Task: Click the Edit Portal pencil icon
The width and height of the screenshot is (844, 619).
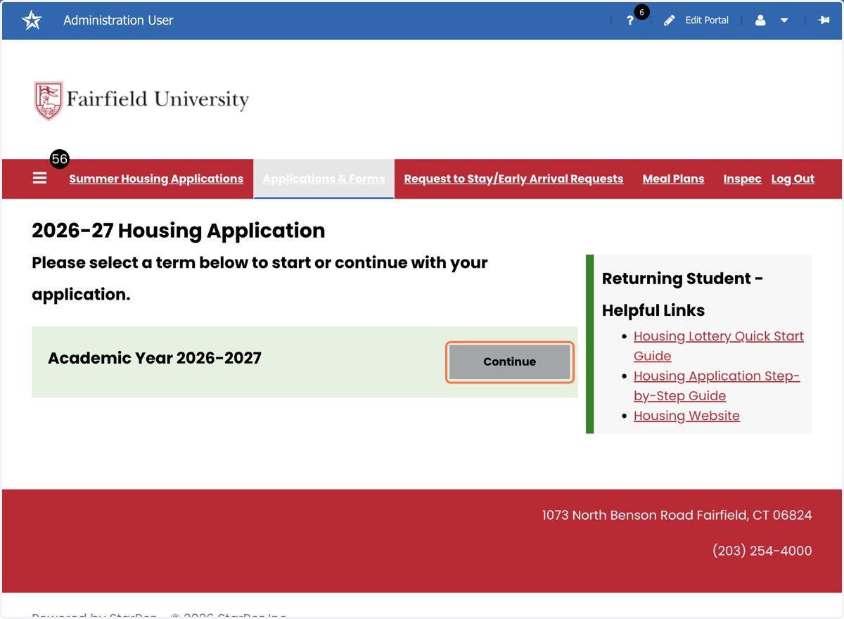Action: [670, 20]
